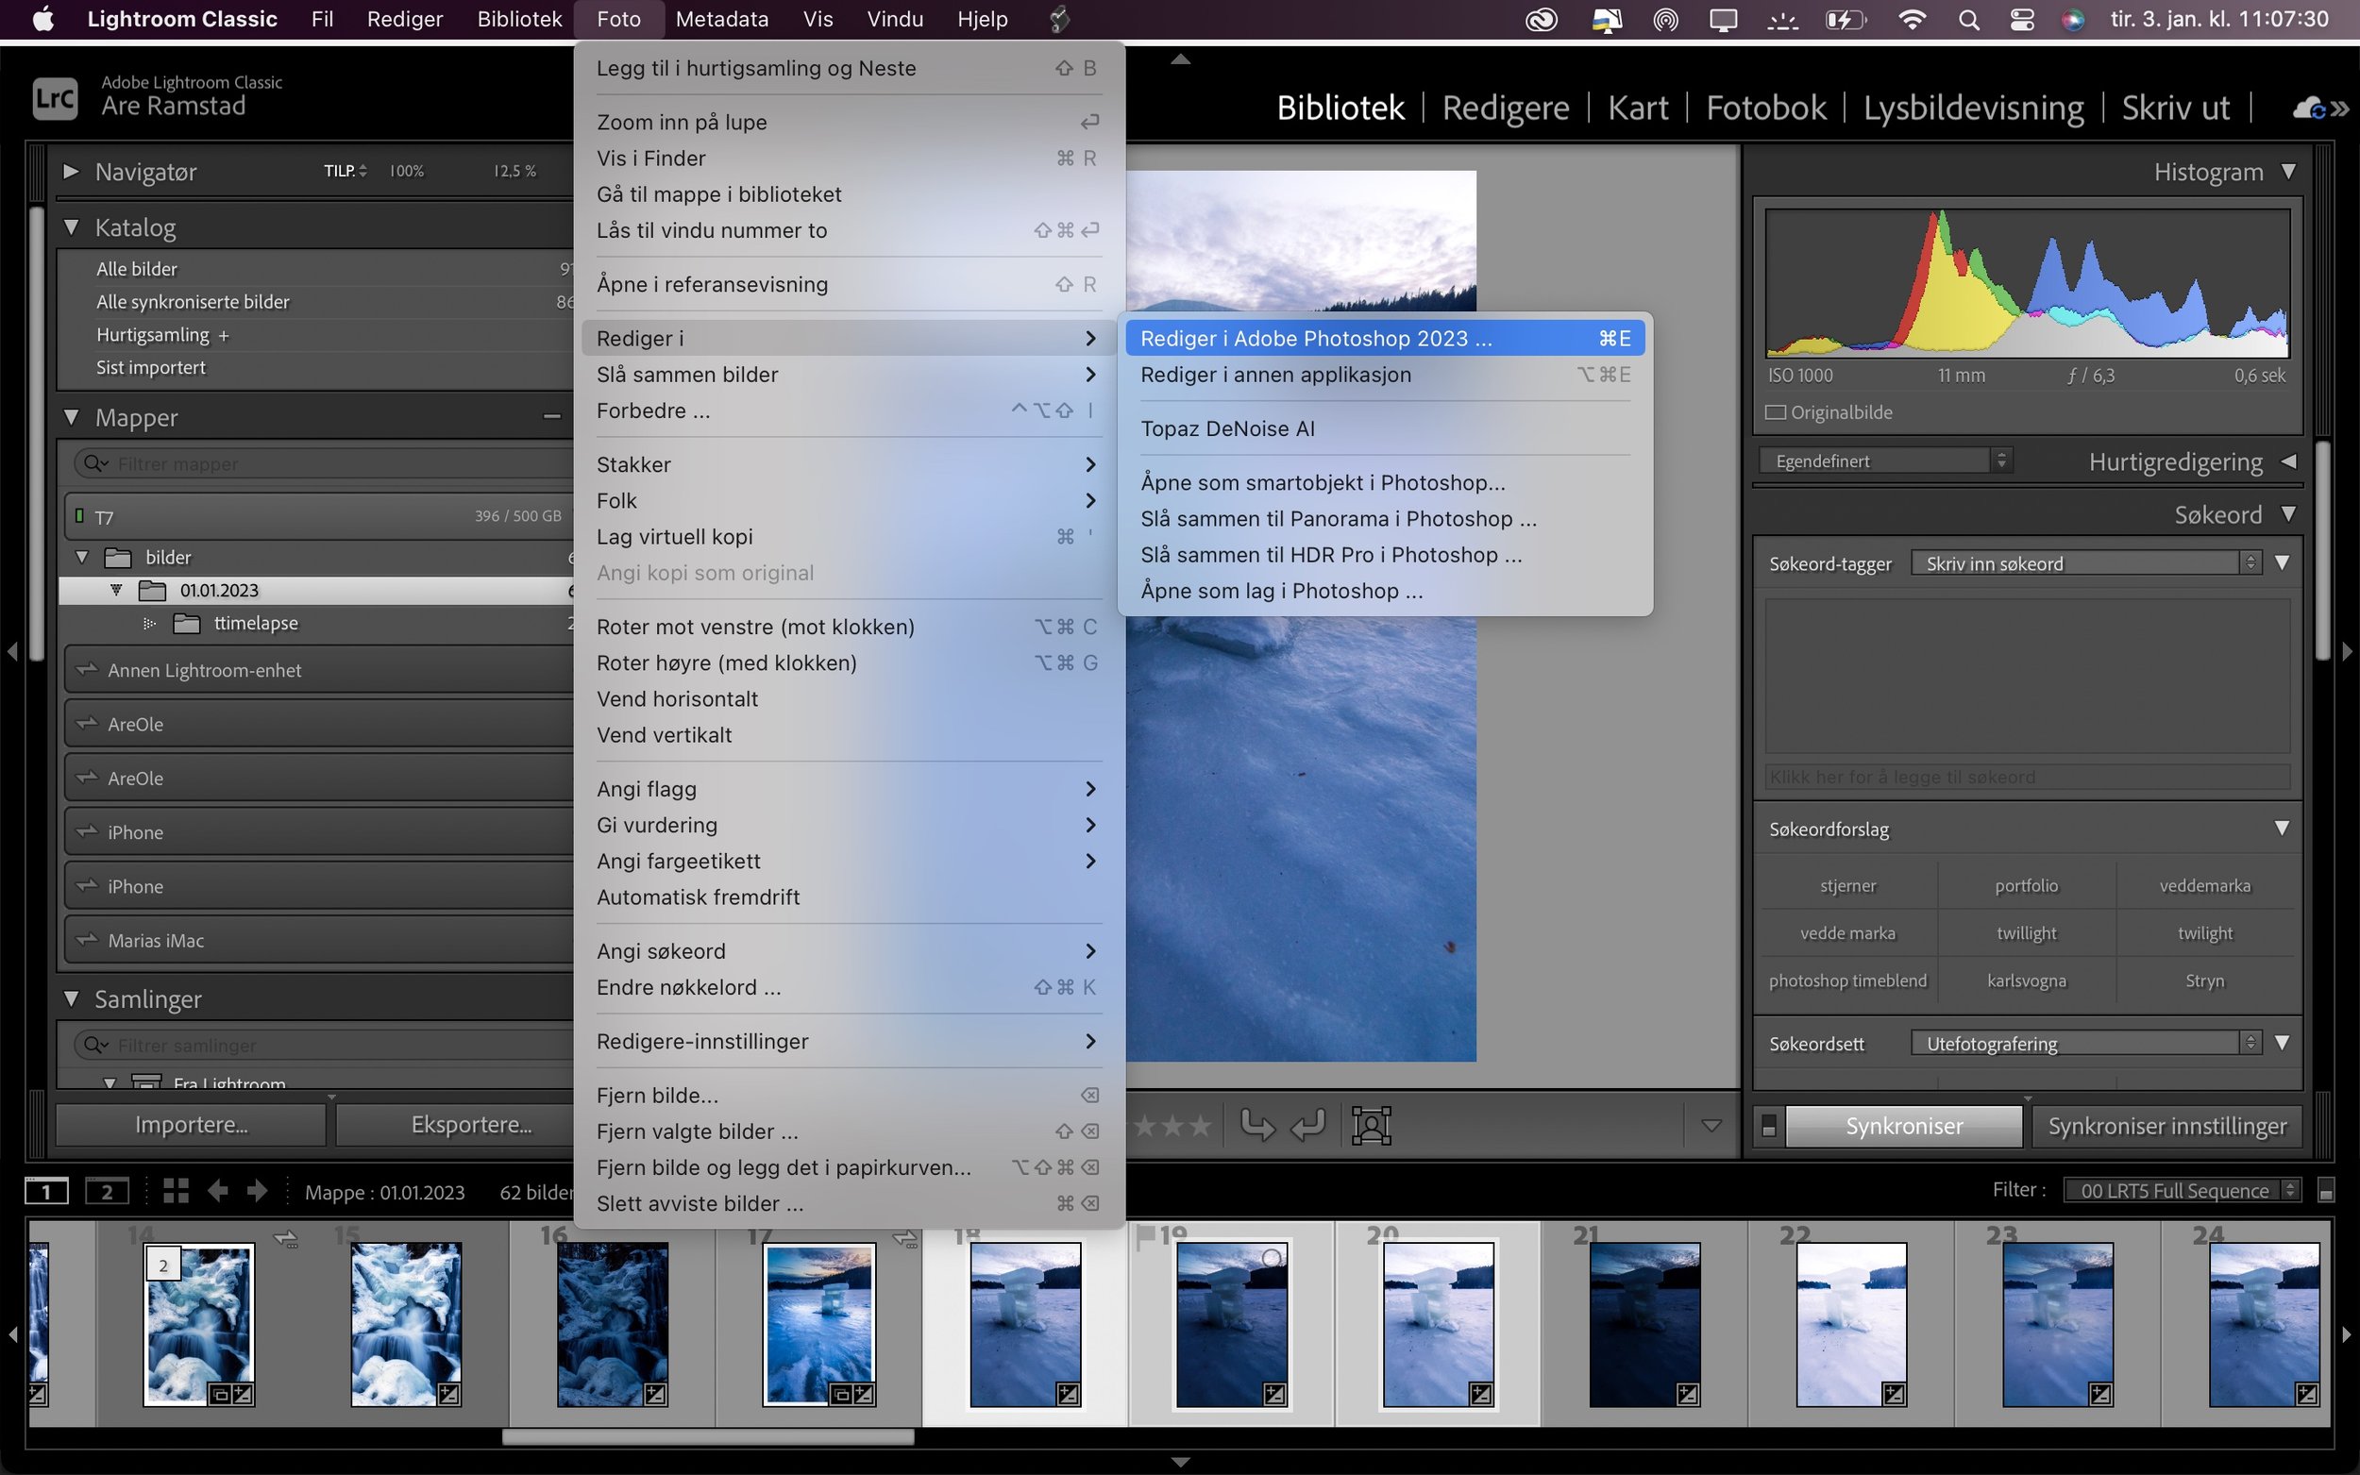The height and width of the screenshot is (1475, 2360).
Task: Toggle the auto sync switch beside Synkroniser
Action: 1769,1126
